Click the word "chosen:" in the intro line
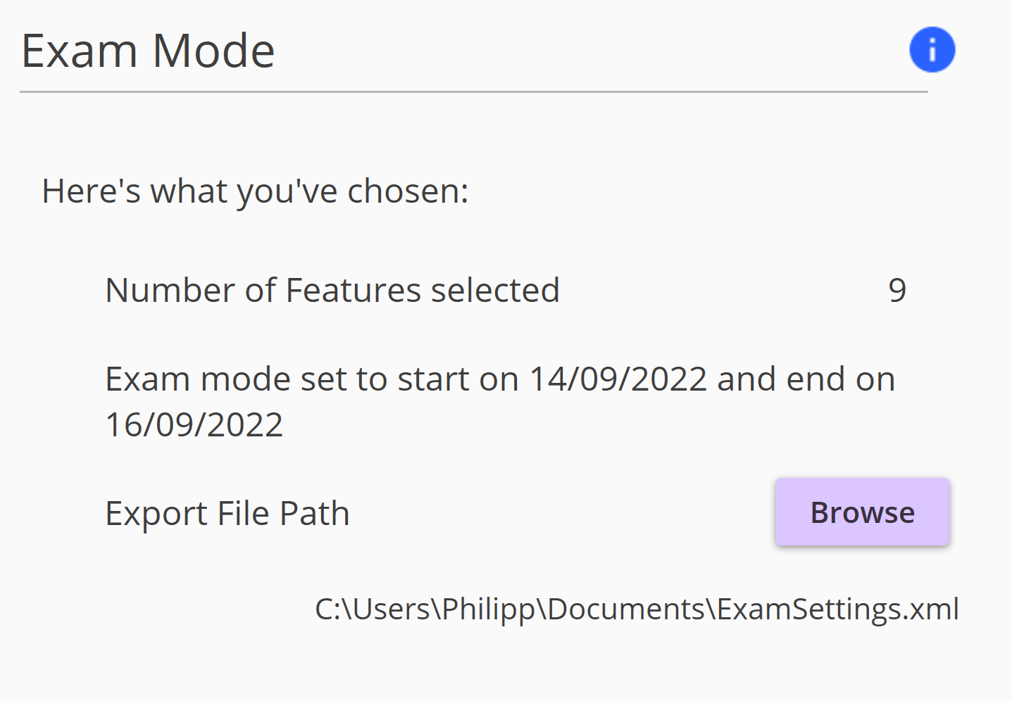 408,191
